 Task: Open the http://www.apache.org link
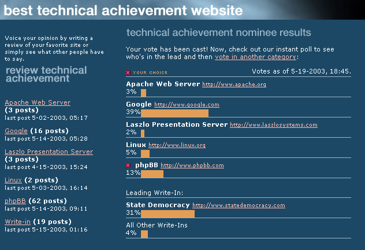pyautogui.click(x=234, y=84)
